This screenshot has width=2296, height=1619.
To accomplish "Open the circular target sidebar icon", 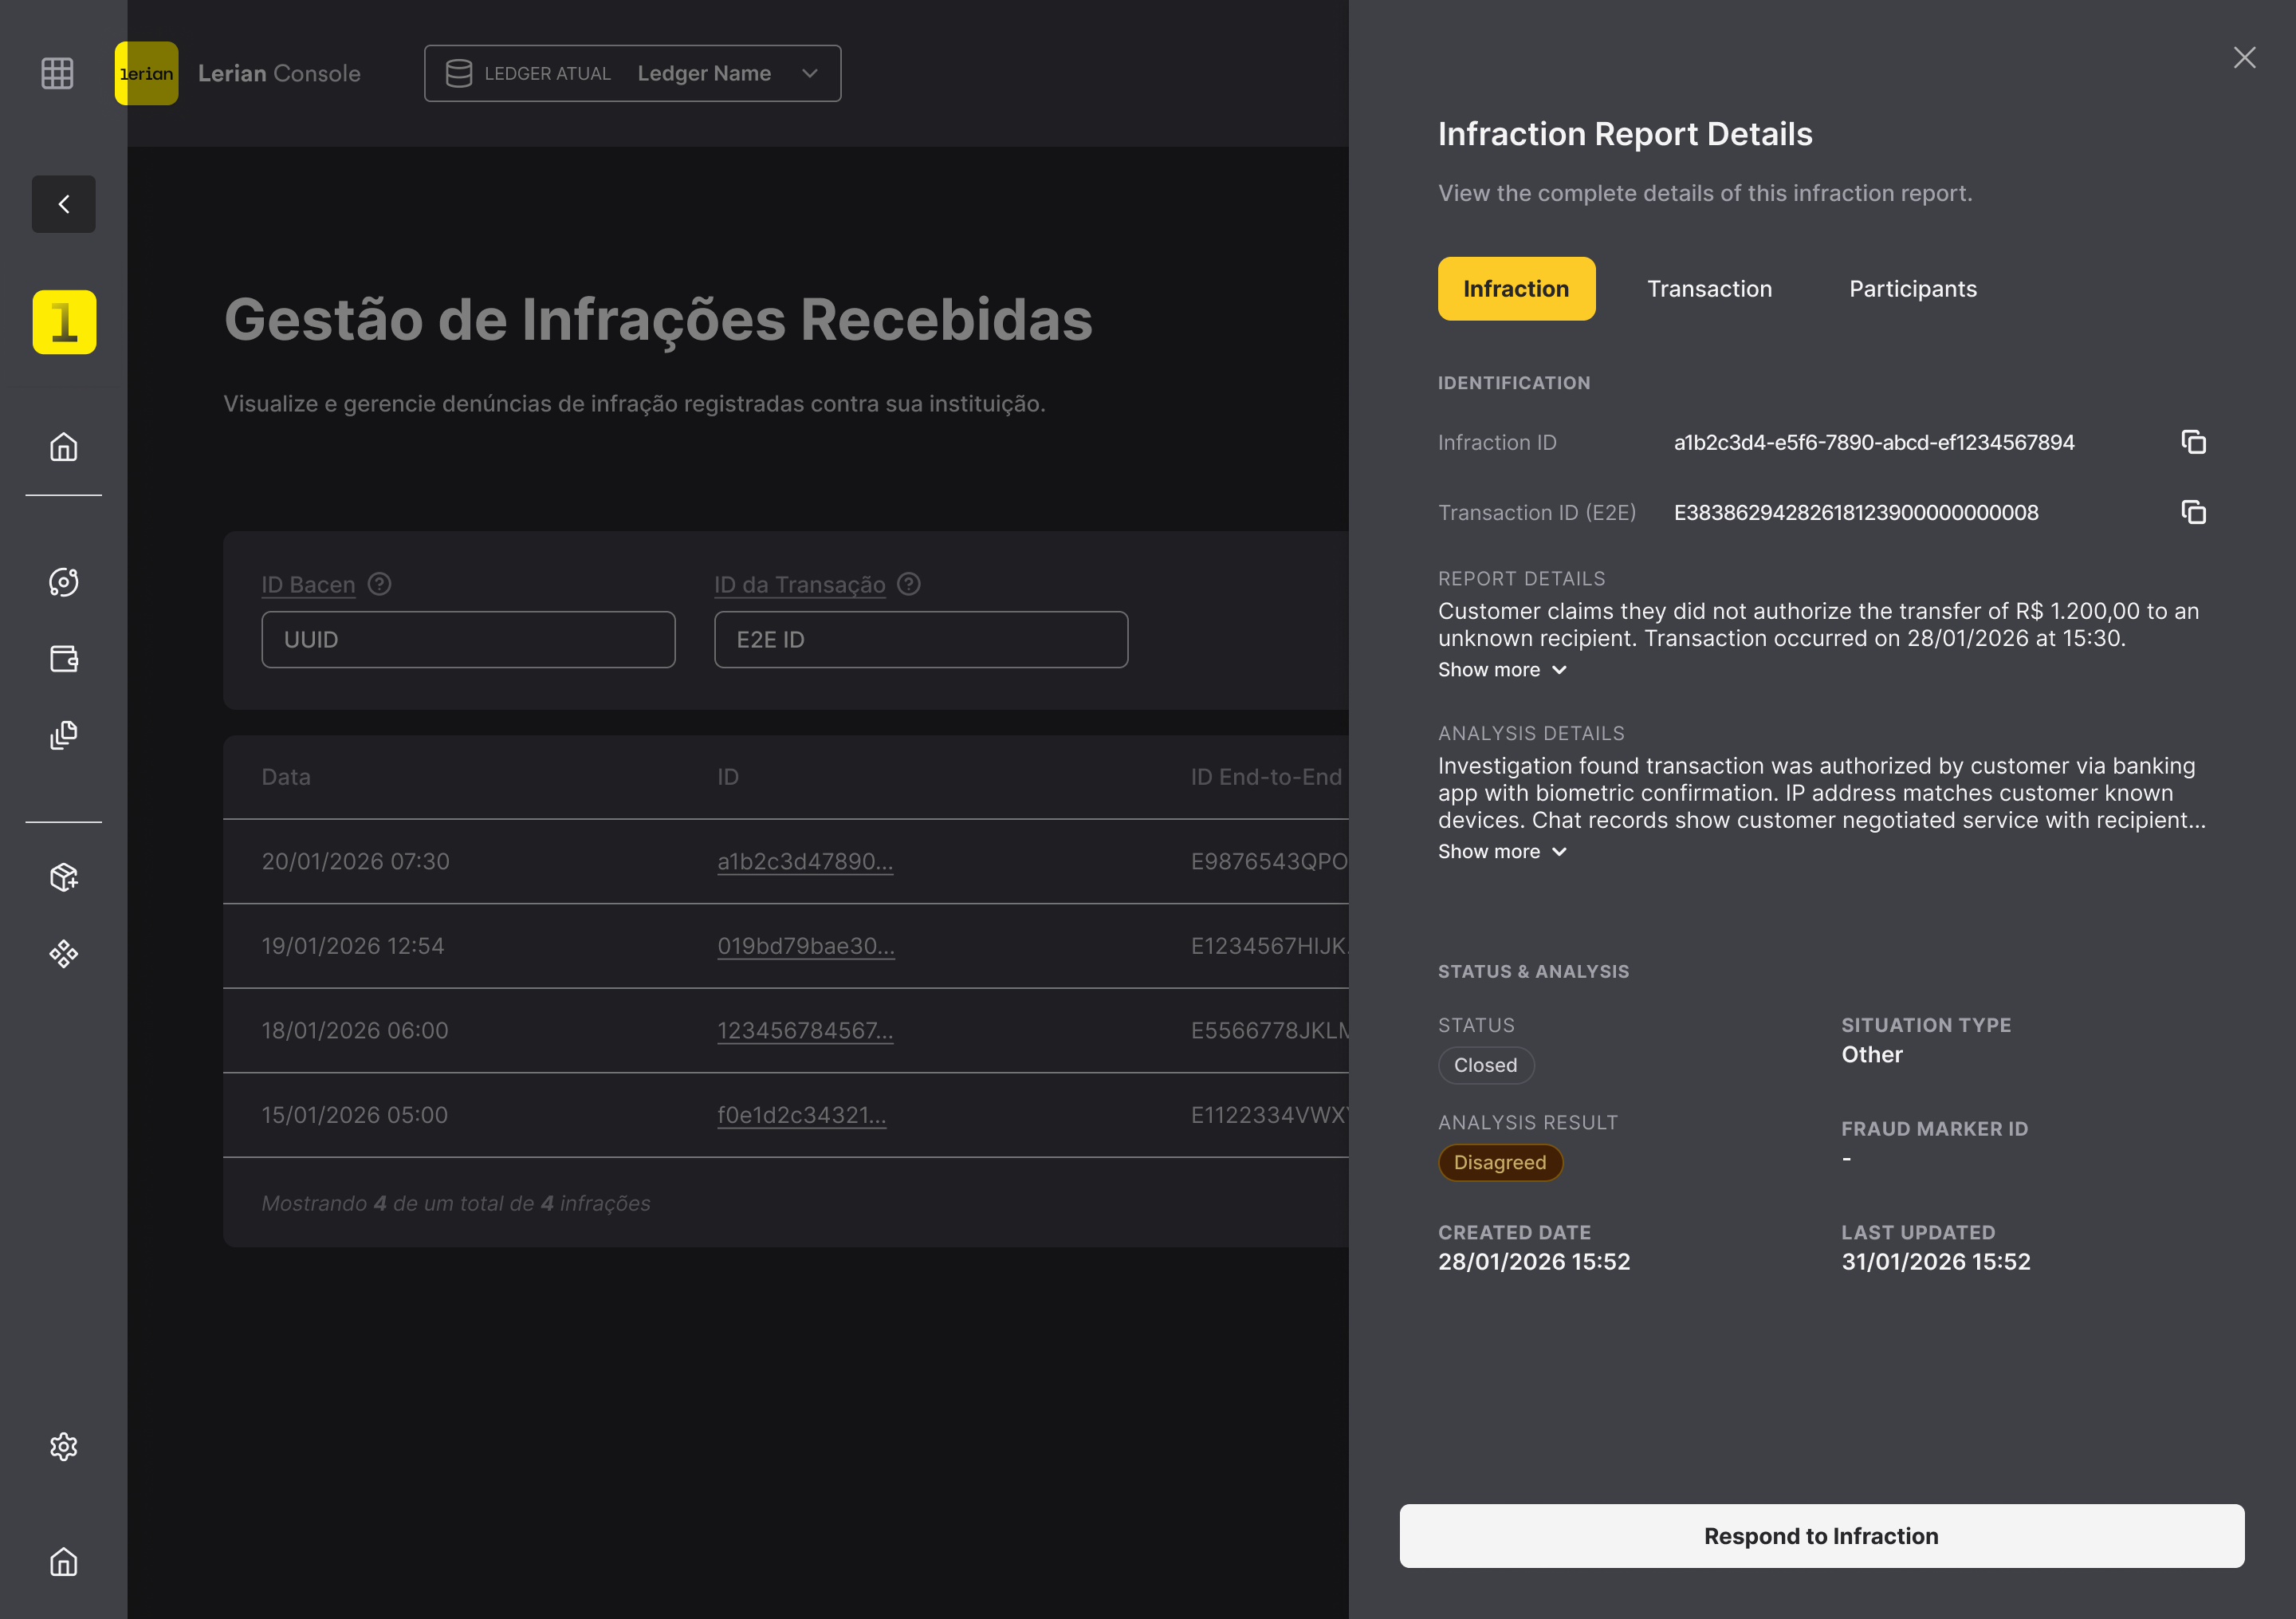I will [64, 582].
